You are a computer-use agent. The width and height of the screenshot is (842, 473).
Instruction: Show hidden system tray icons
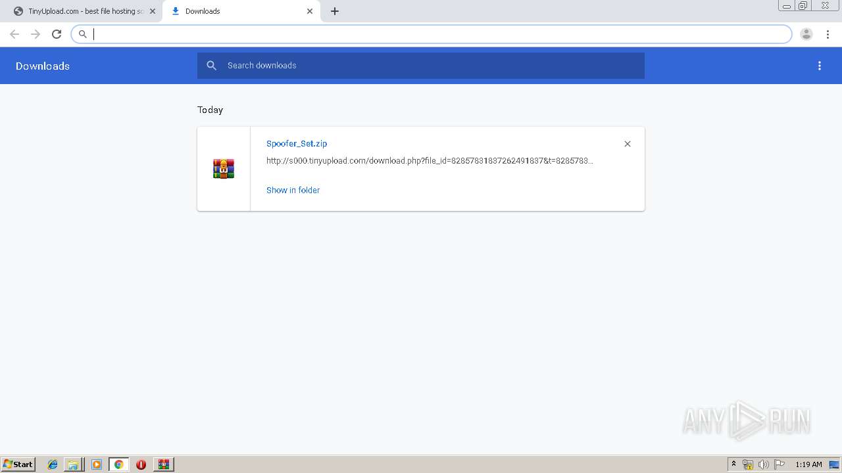(x=734, y=464)
